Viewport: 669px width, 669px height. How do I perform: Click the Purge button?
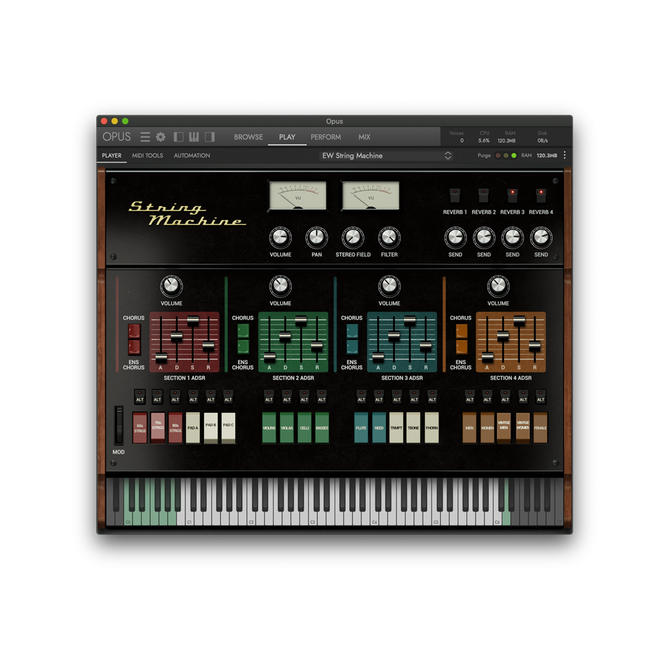point(484,155)
